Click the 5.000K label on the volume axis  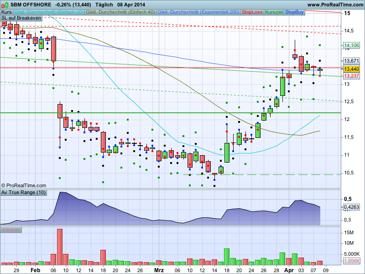click(351, 254)
